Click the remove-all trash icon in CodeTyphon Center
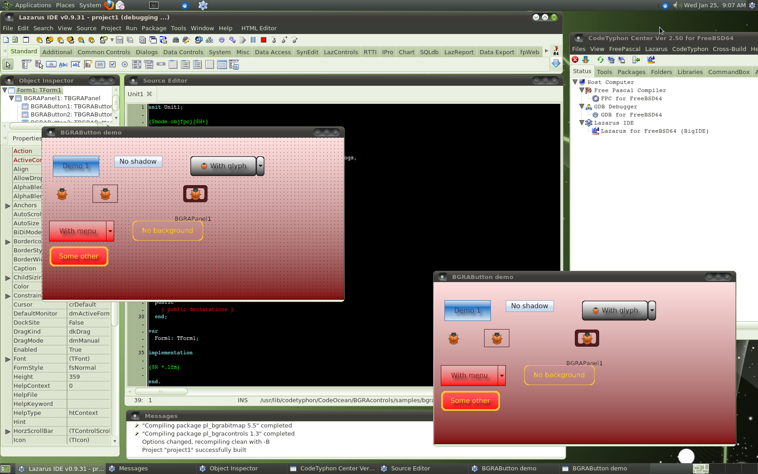 pyautogui.click(x=611, y=60)
